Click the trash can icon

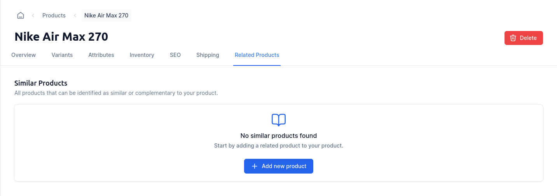(x=513, y=38)
